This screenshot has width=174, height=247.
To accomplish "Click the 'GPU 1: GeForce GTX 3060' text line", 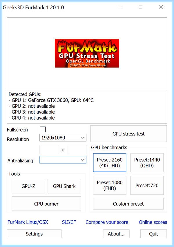I will click(x=51, y=100).
